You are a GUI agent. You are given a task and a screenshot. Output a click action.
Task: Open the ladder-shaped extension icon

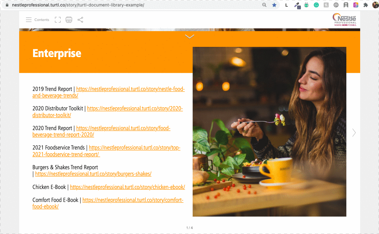click(x=346, y=5)
